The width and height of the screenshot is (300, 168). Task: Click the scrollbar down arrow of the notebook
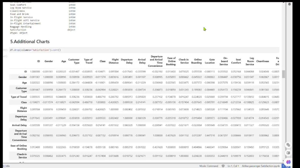[283, 161]
